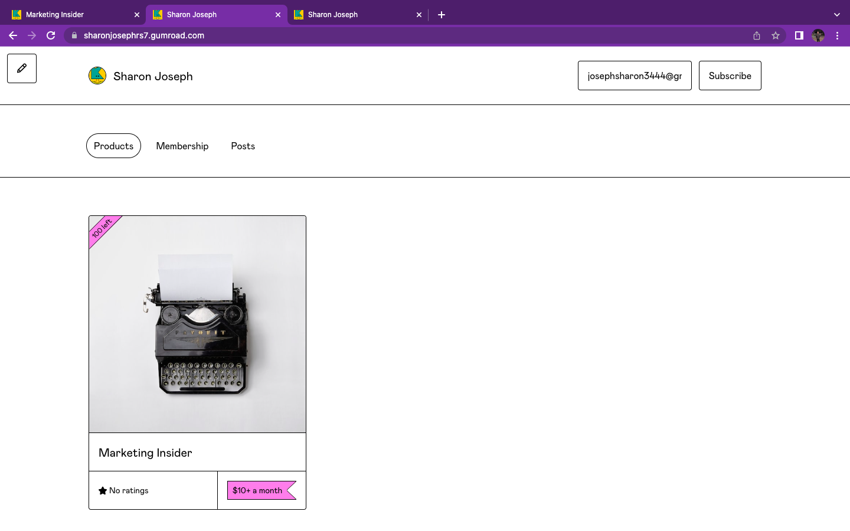This screenshot has width=850, height=531.
Task: Click the pencil edit profile icon
Action: pos(22,68)
